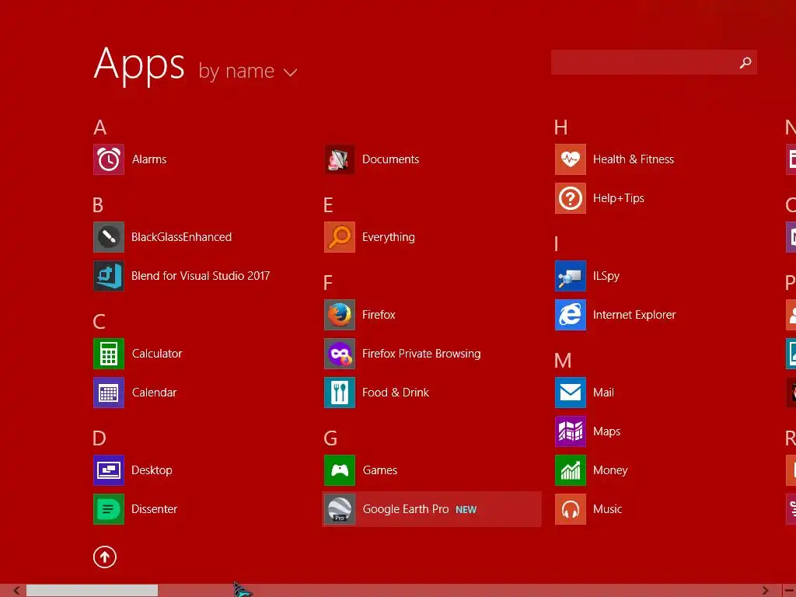Click the 'Help+Tips' text label

(618, 198)
